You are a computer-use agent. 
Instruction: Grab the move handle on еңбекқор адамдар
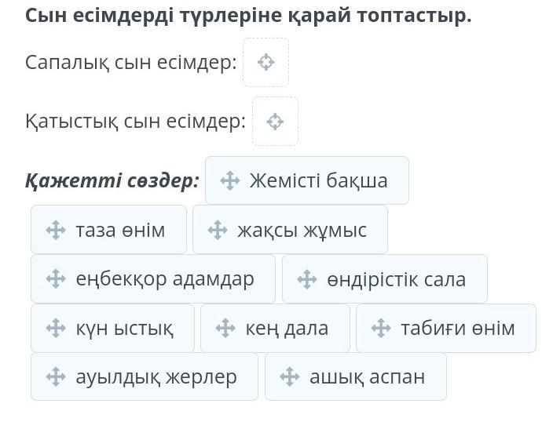pyautogui.click(x=56, y=279)
